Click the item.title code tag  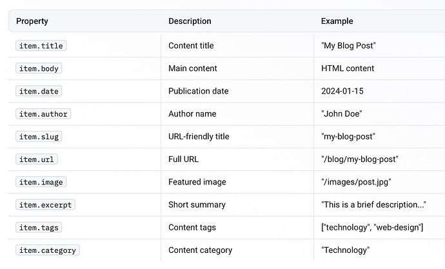[x=41, y=46]
